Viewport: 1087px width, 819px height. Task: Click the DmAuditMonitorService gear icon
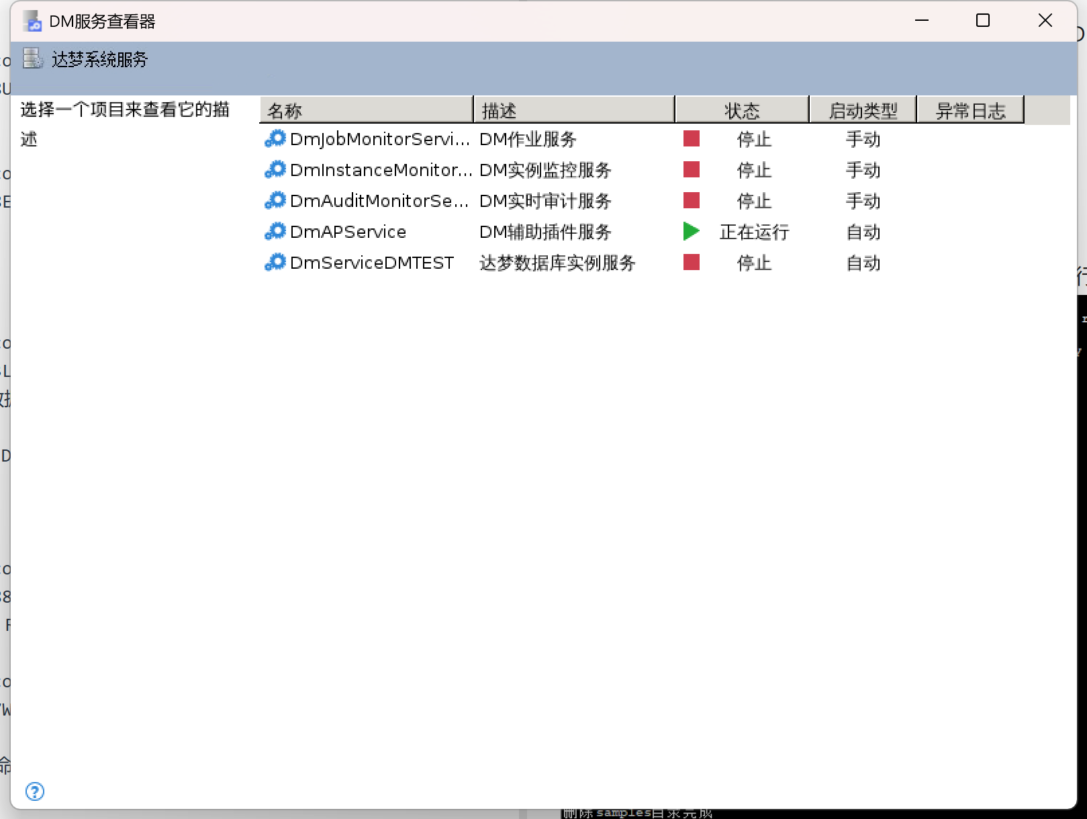tap(275, 200)
